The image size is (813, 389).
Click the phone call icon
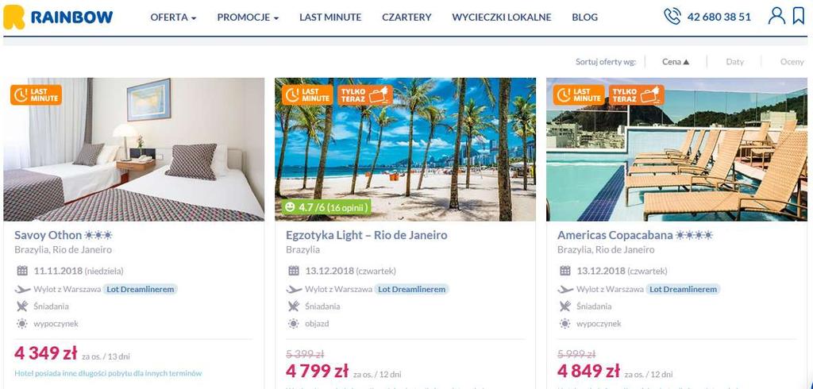click(x=672, y=17)
